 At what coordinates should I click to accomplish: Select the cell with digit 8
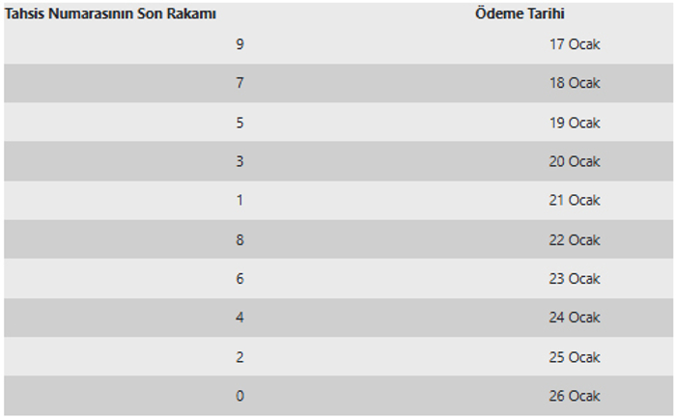[239, 239]
